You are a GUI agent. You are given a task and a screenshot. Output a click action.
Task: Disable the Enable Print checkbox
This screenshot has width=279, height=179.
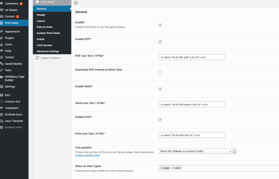click(160, 120)
